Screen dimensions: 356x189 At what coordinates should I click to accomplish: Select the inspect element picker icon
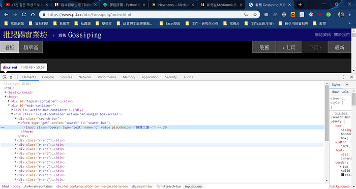pos(5,77)
